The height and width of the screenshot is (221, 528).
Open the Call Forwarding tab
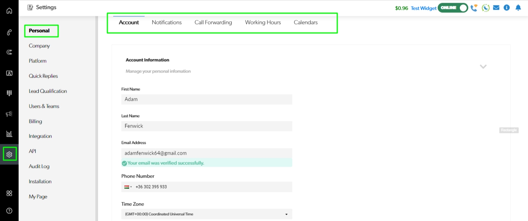tap(213, 22)
